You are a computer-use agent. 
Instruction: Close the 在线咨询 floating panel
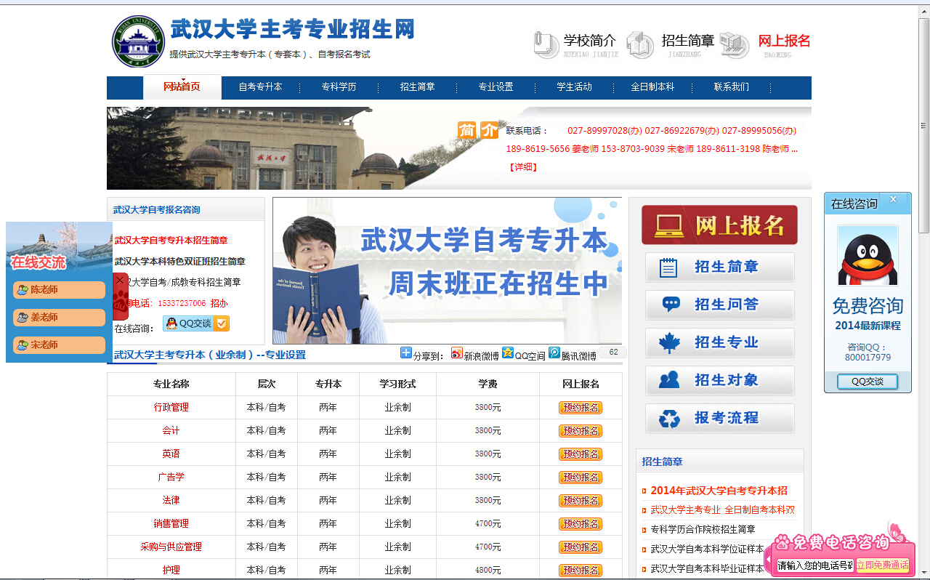pyautogui.click(x=894, y=200)
